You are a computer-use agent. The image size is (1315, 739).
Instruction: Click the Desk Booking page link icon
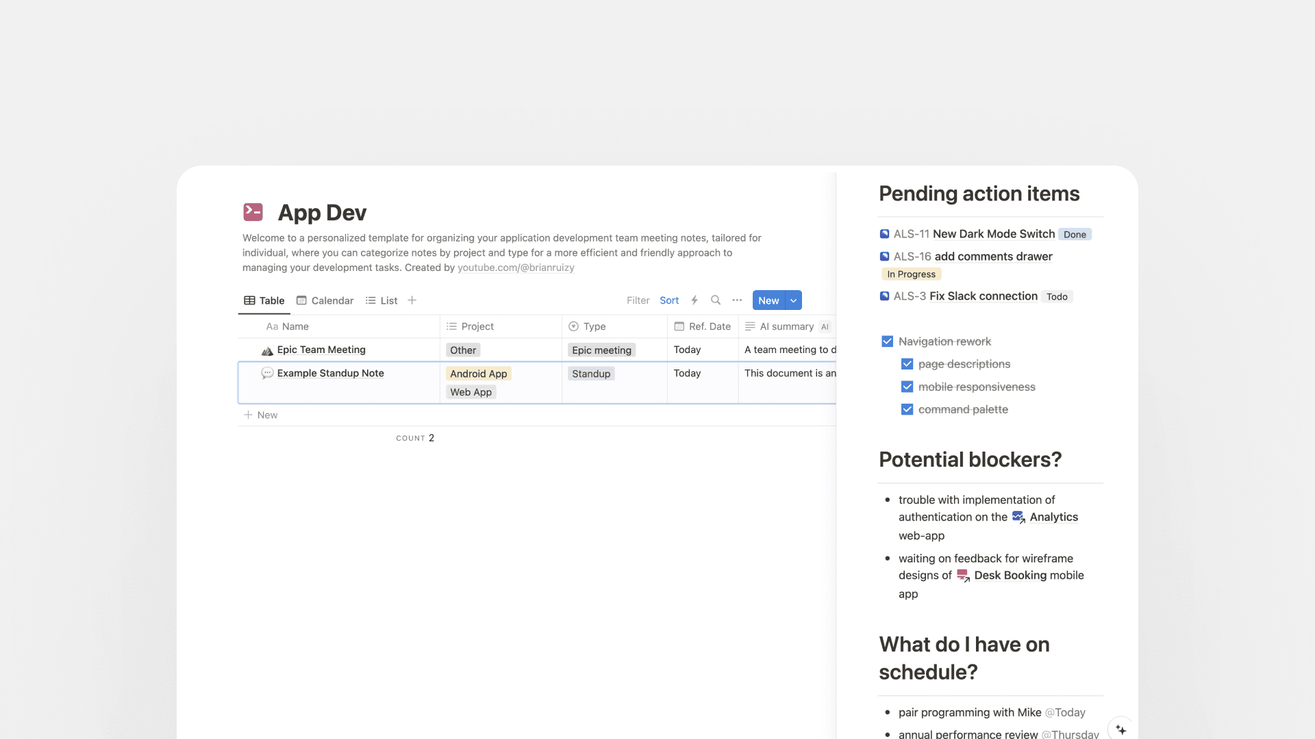(963, 575)
